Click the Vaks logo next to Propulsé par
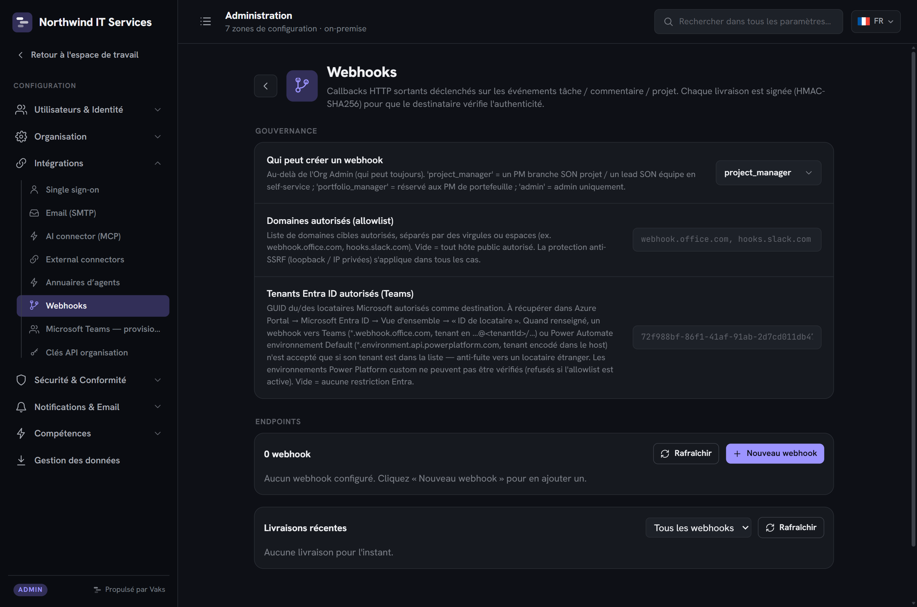Image resolution: width=917 pixels, height=607 pixels. (97, 589)
